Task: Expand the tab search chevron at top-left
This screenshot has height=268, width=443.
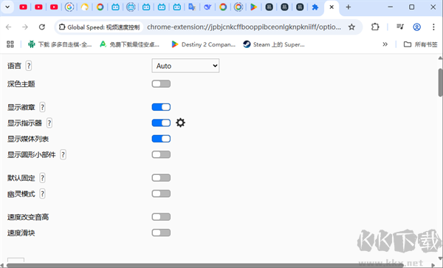Action: click(x=7, y=7)
